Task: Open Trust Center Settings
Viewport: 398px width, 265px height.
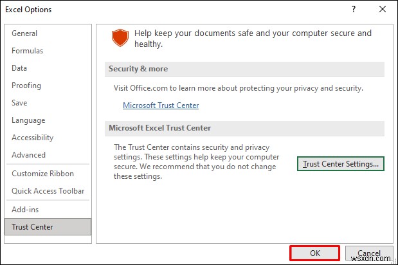Action: tap(341, 164)
